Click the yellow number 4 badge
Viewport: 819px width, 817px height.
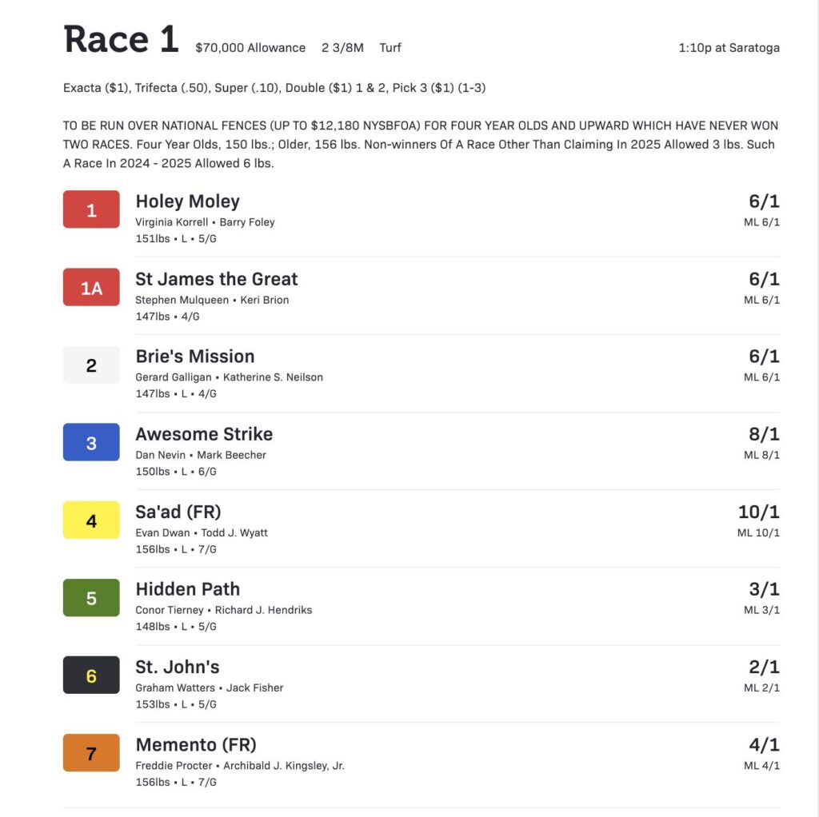pyautogui.click(x=91, y=520)
